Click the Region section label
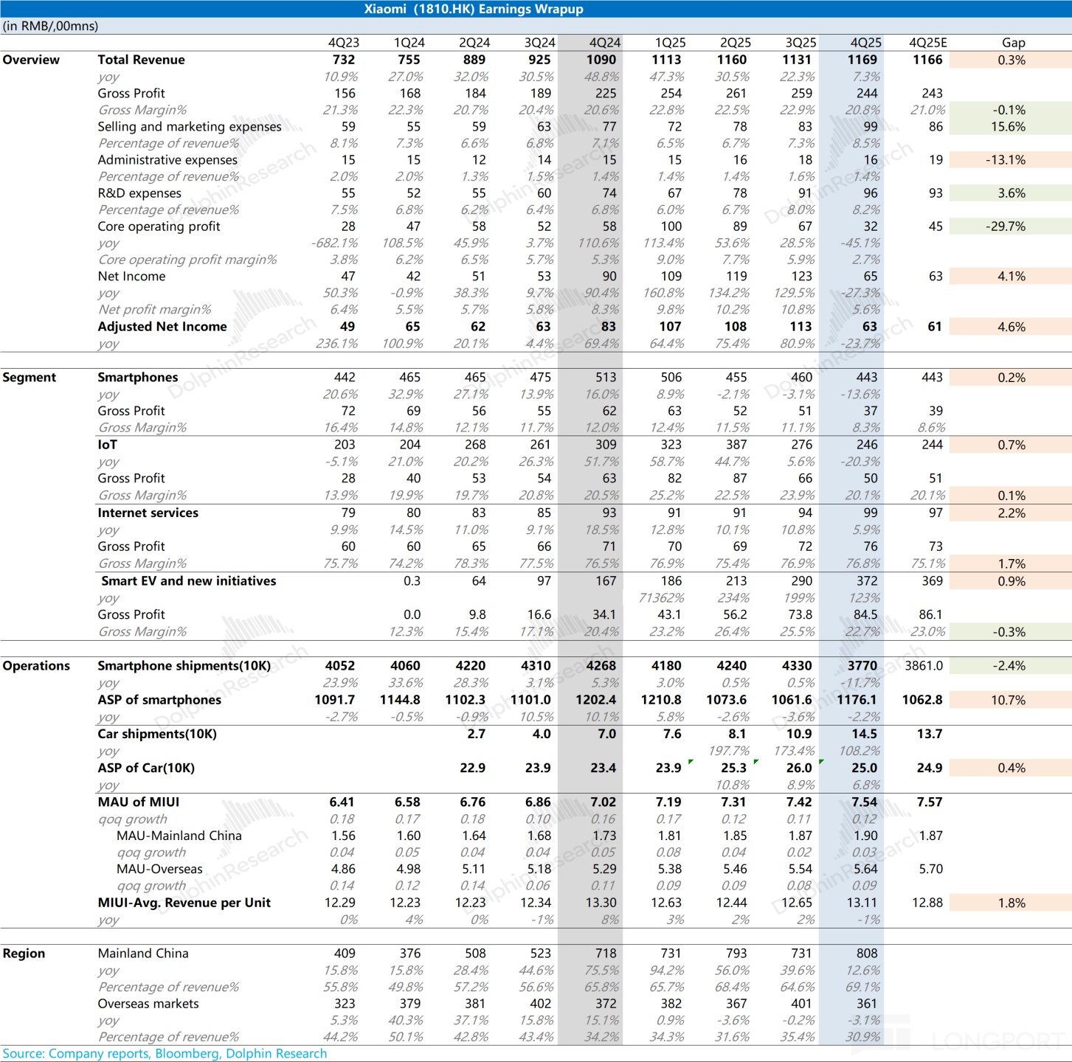Viewport: 1072px width, 1062px height. coord(24,954)
